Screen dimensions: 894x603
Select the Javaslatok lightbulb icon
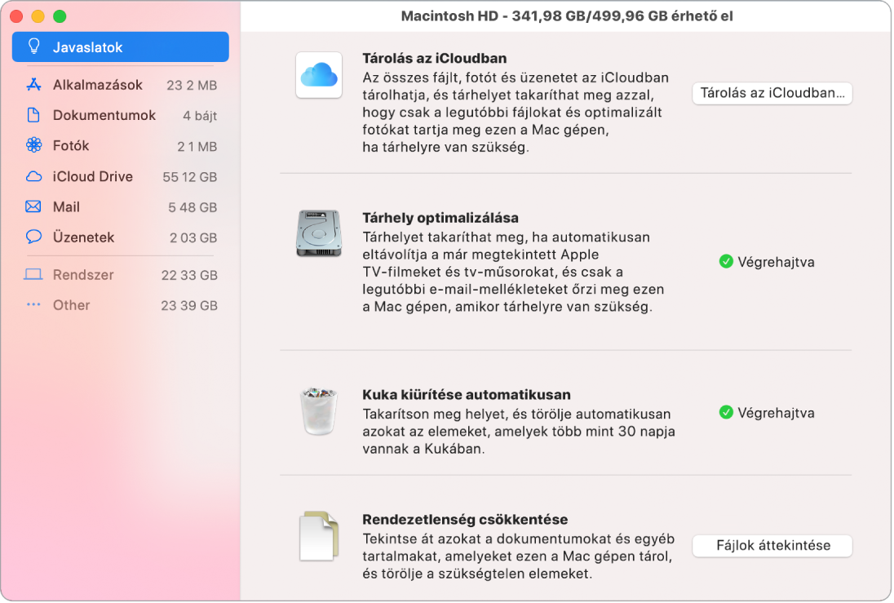coord(33,47)
